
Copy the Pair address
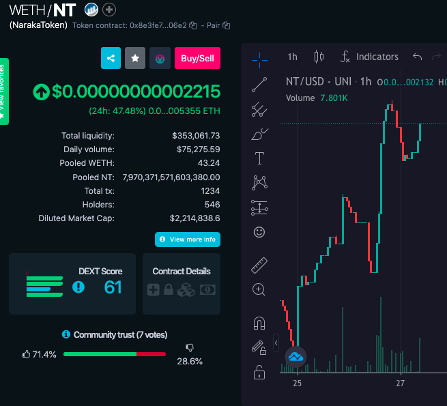coord(227,25)
